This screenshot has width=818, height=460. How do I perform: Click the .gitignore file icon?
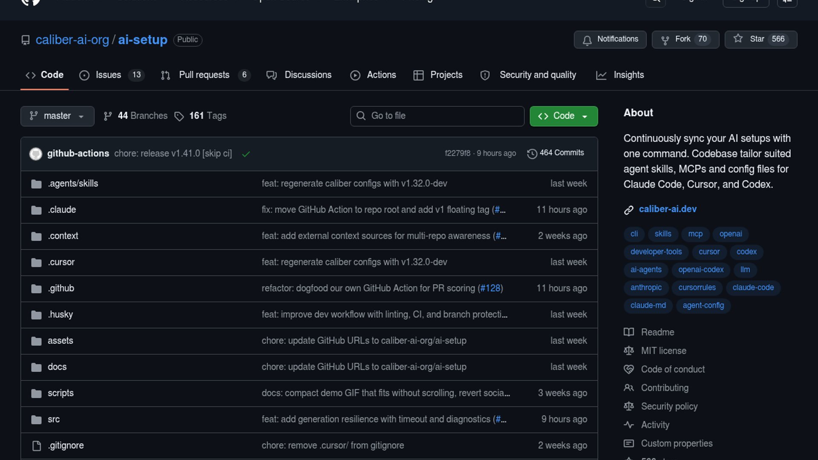(37, 446)
